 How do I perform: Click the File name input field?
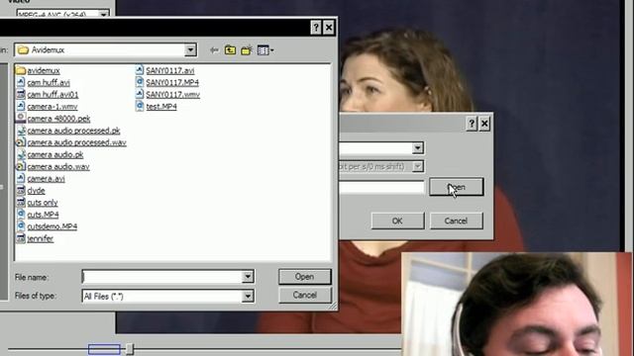tap(162, 277)
